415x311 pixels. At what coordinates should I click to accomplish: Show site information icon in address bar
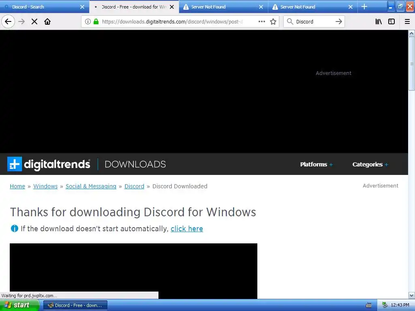tap(88, 22)
